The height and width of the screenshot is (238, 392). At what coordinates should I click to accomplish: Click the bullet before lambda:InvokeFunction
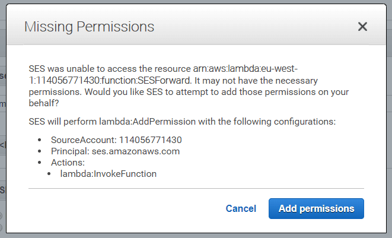click(49, 173)
